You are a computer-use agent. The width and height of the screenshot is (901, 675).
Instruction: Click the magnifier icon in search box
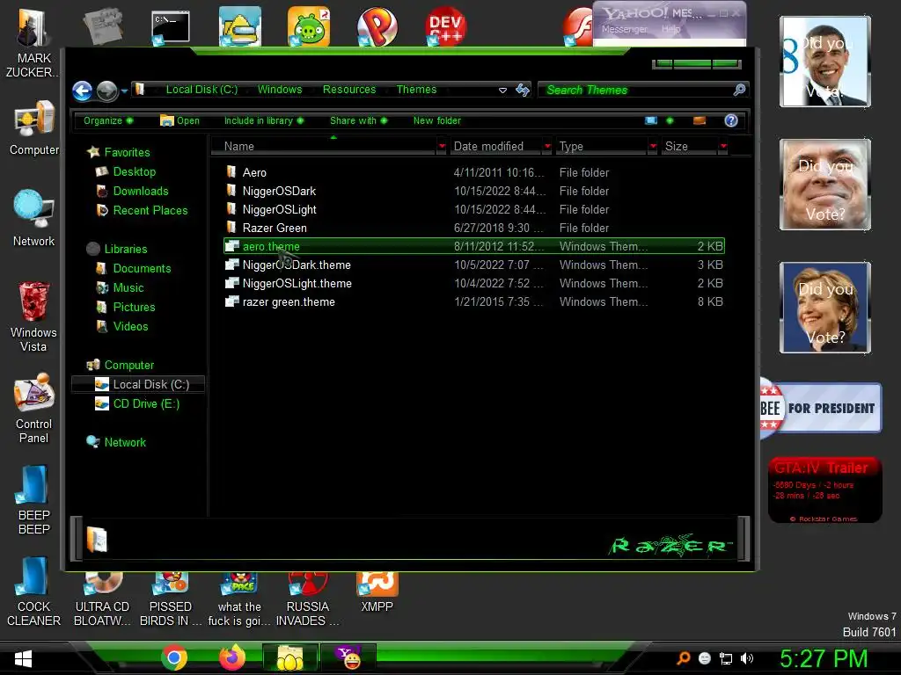tap(739, 90)
